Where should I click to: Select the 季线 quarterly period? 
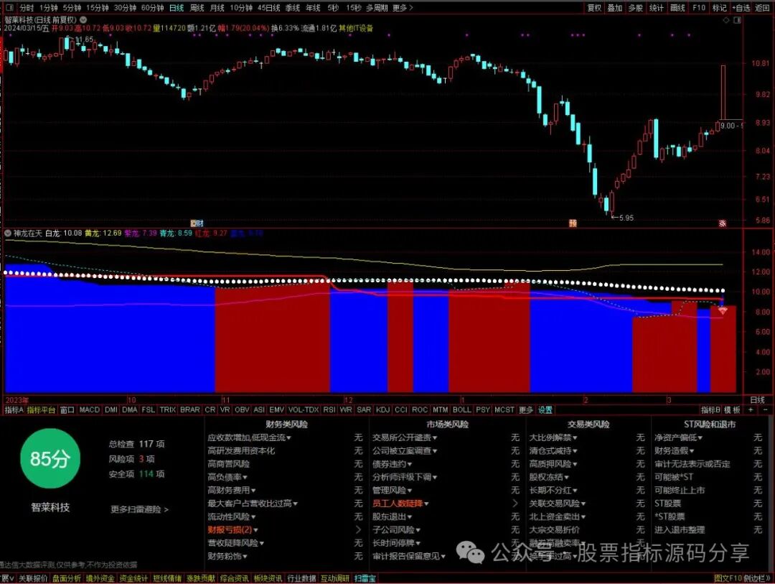pos(293,8)
